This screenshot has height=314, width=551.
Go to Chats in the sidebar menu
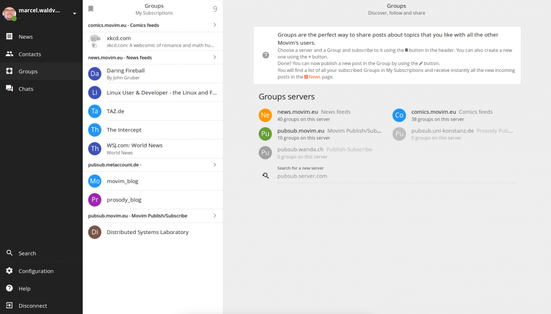tap(41, 89)
